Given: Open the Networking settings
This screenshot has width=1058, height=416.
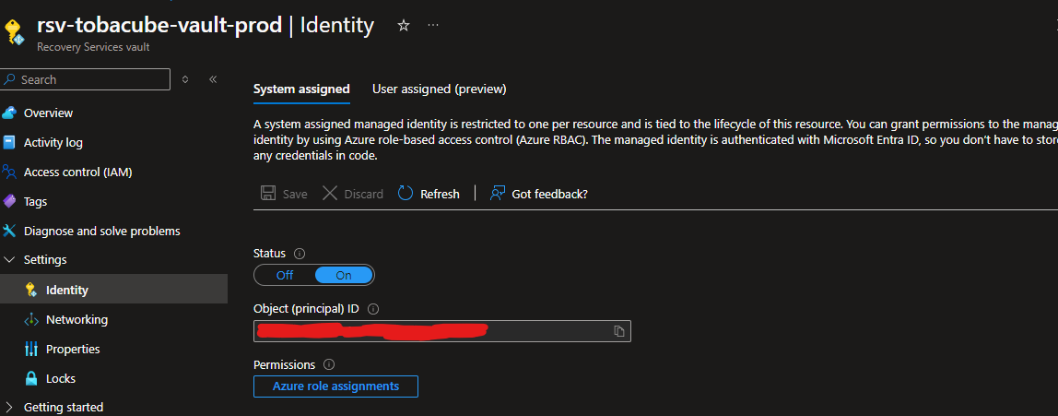Looking at the screenshot, I should (76, 319).
